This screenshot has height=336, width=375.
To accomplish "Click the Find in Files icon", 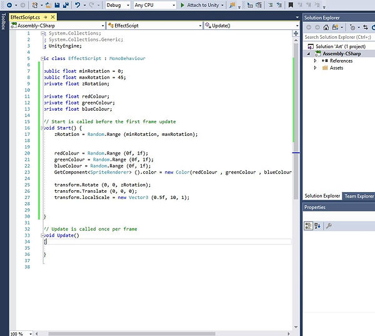I will pyautogui.click(x=232, y=5).
